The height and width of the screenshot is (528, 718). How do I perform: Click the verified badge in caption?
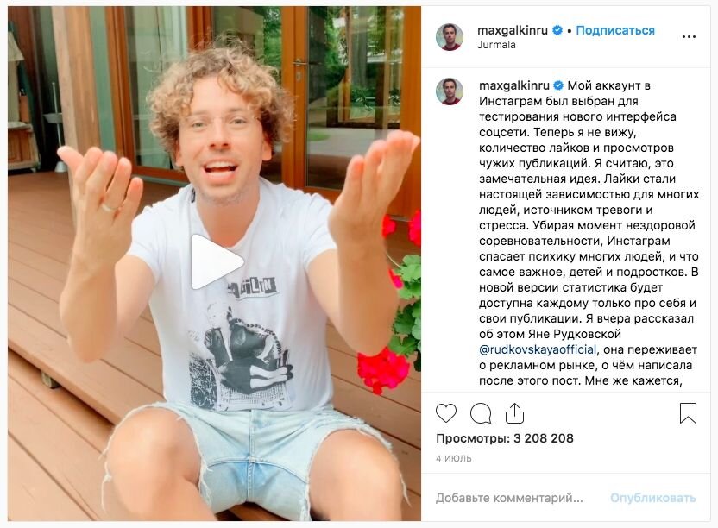click(x=558, y=85)
